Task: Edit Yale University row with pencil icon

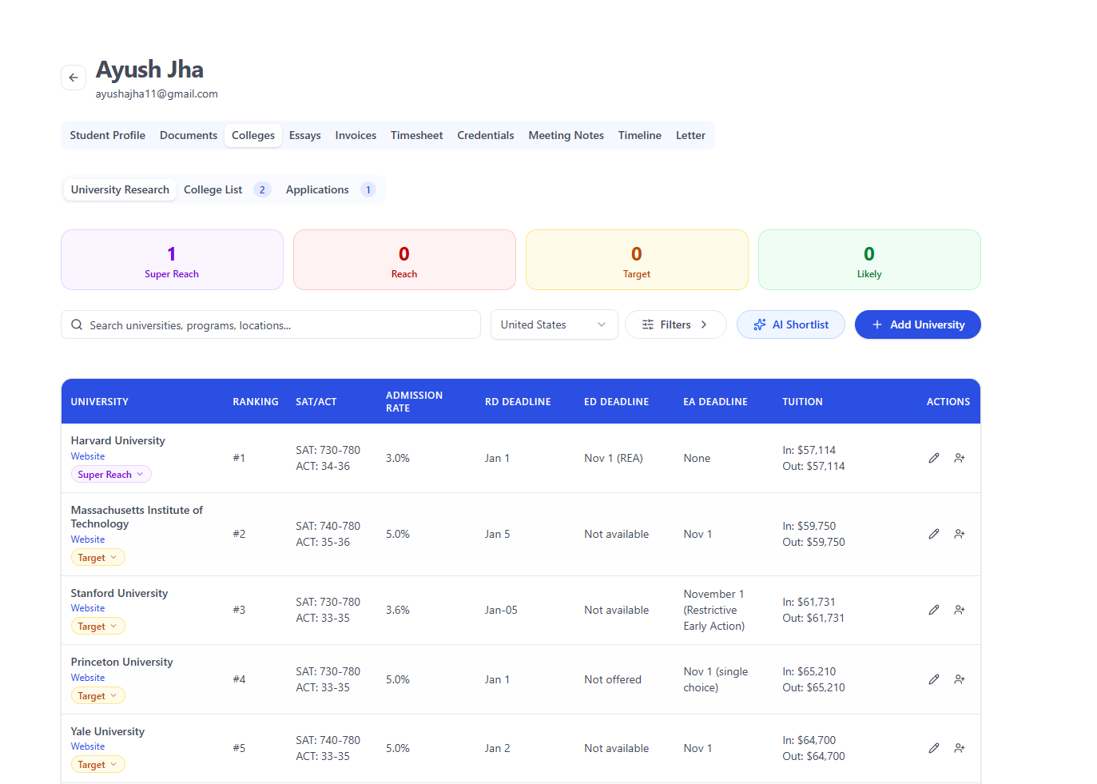Action: coord(934,748)
